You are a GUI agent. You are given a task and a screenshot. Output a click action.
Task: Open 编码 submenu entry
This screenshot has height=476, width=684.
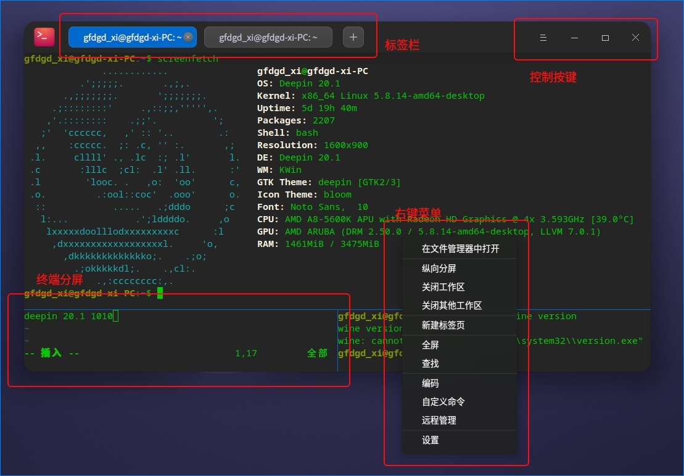[459, 383]
